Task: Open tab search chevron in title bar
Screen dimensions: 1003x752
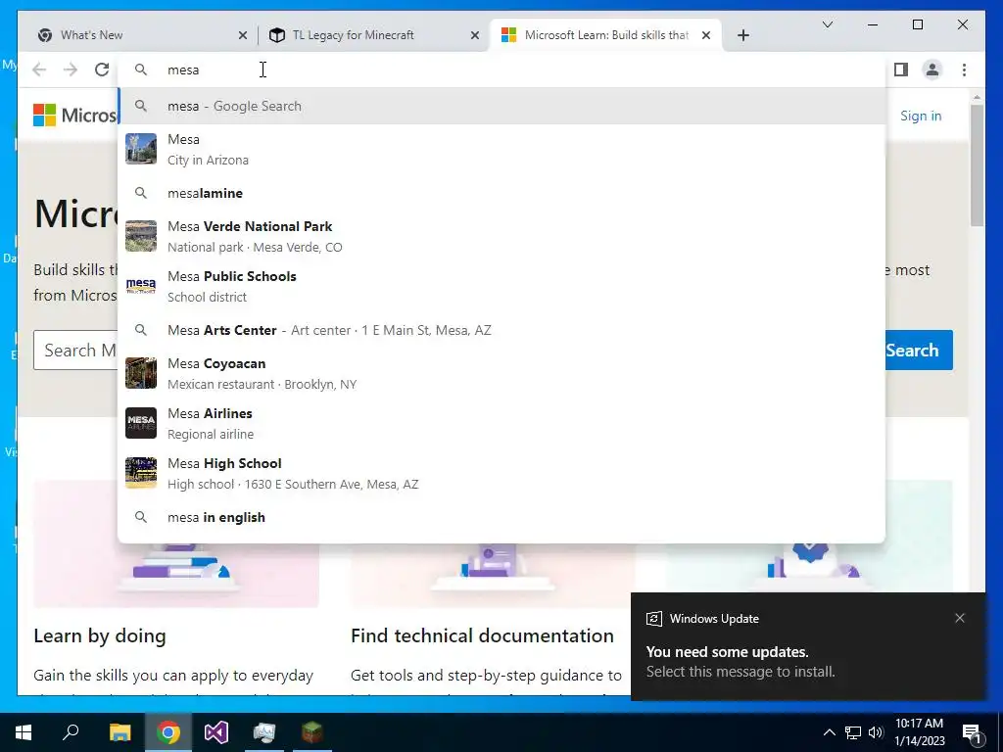Action: (827, 24)
